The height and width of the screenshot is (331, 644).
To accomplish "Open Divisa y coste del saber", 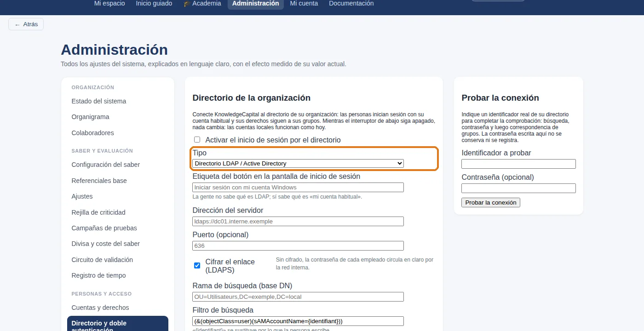I will [x=118, y=244].
